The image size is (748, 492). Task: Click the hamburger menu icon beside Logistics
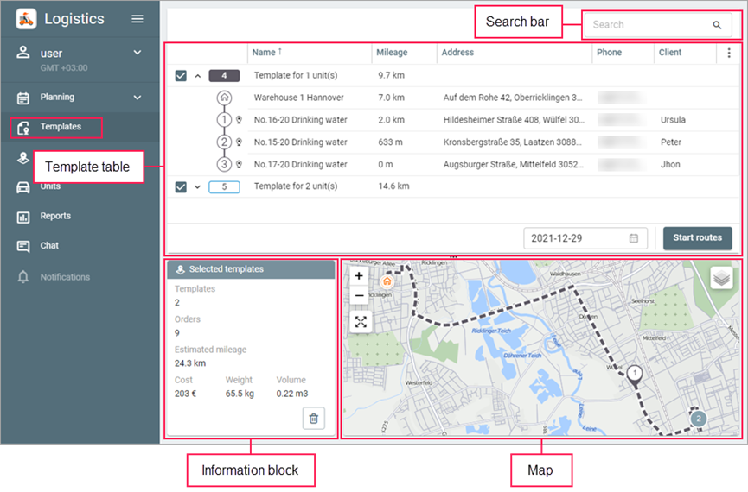click(x=137, y=19)
